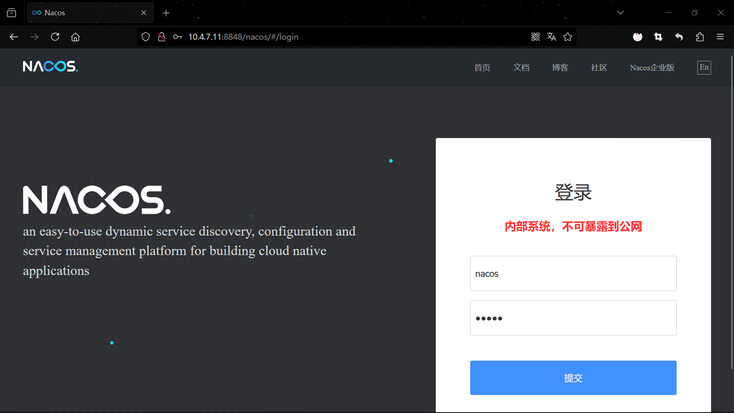Open the browser hamburger menu
This screenshot has width=734, height=413.
pos(720,37)
